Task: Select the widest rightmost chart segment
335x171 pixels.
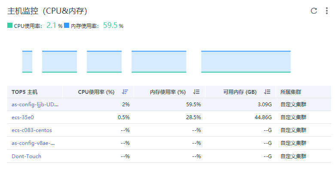Action: pyautogui.click(x=246, y=62)
